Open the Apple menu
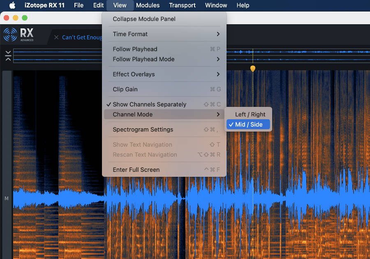The height and width of the screenshot is (259, 370). click(12, 5)
